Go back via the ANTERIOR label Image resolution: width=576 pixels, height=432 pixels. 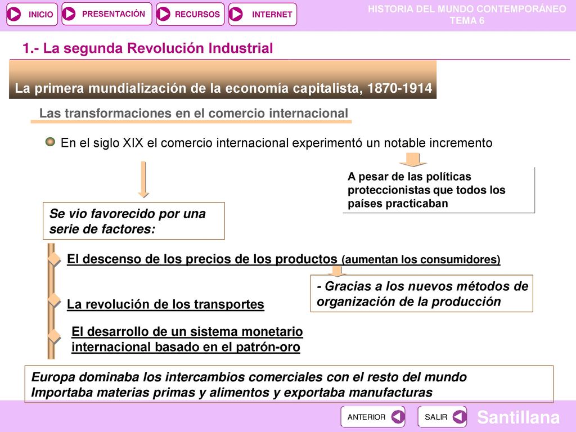click(x=366, y=417)
